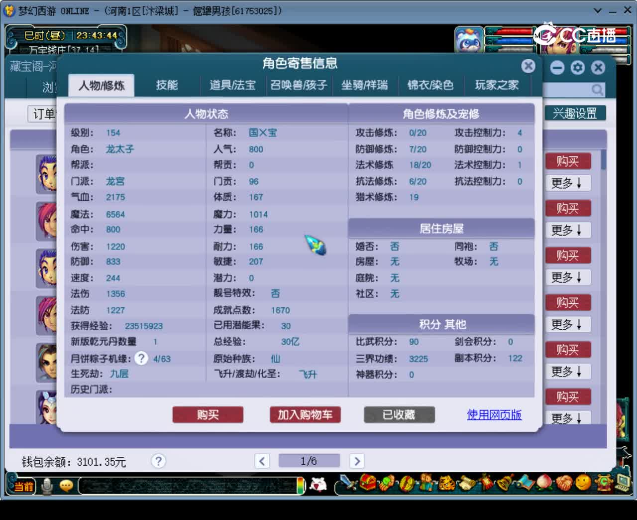Click the minus icon on the 藏宝阁 window
Viewport: 637px width, 520px height.
coord(557,68)
